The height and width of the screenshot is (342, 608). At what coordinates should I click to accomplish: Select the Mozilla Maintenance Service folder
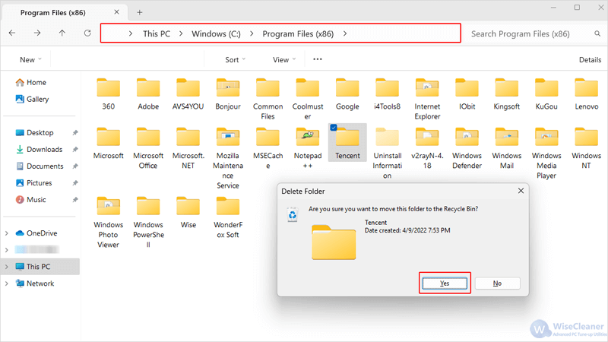click(x=228, y=158)
